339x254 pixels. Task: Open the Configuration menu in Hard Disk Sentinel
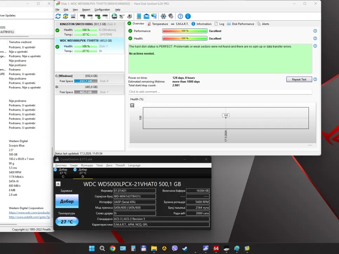coord(102,10)
